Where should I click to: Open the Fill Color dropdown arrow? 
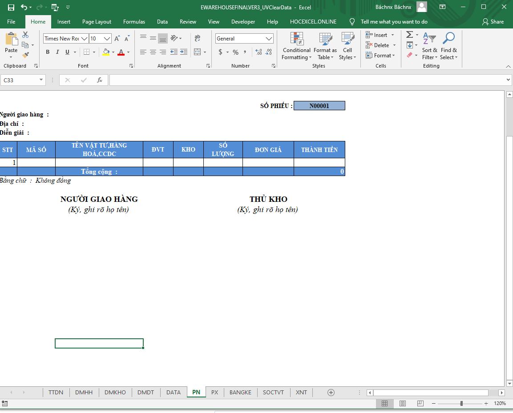[112, 52]
